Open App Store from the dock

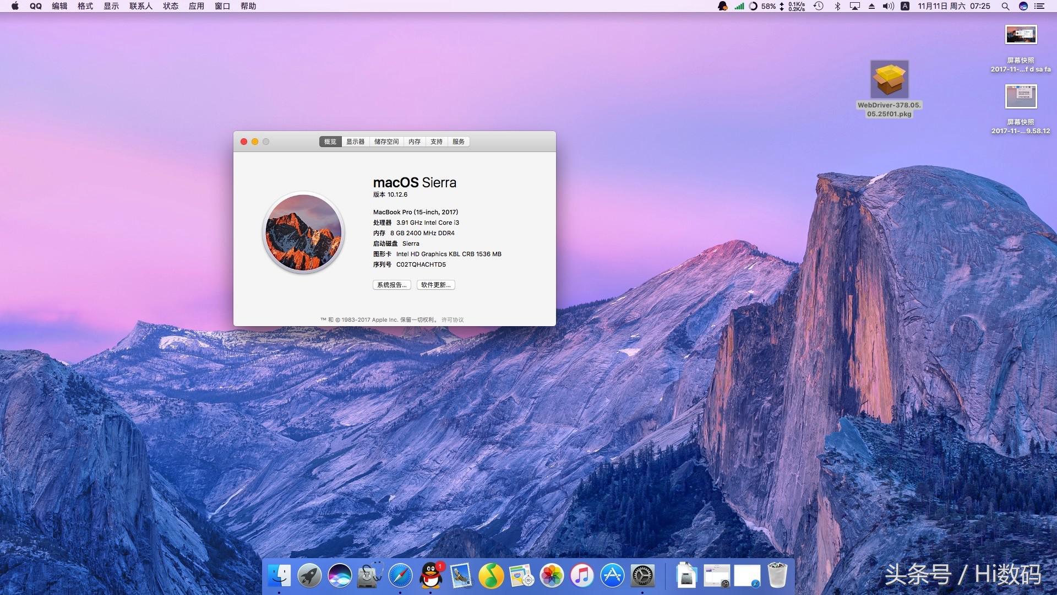(612, 576)
